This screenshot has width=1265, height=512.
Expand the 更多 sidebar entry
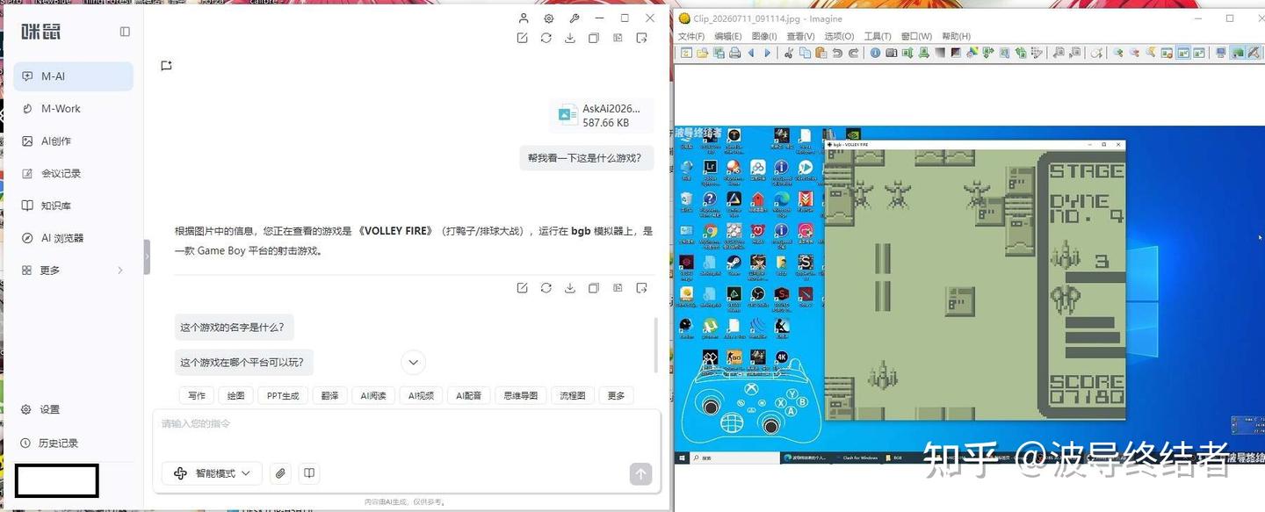73,270
